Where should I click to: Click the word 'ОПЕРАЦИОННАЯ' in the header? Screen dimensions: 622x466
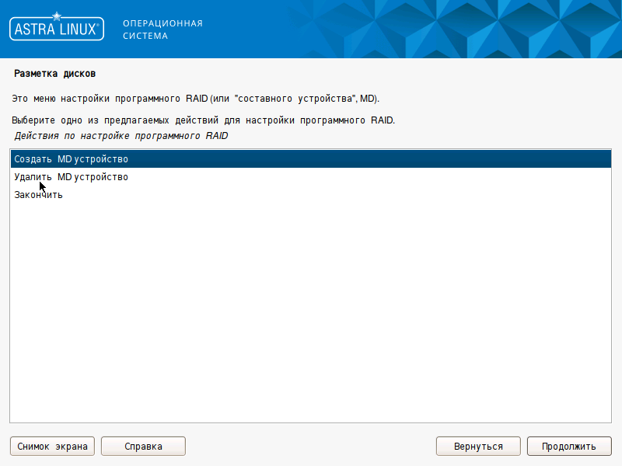[x=162, y=23]
